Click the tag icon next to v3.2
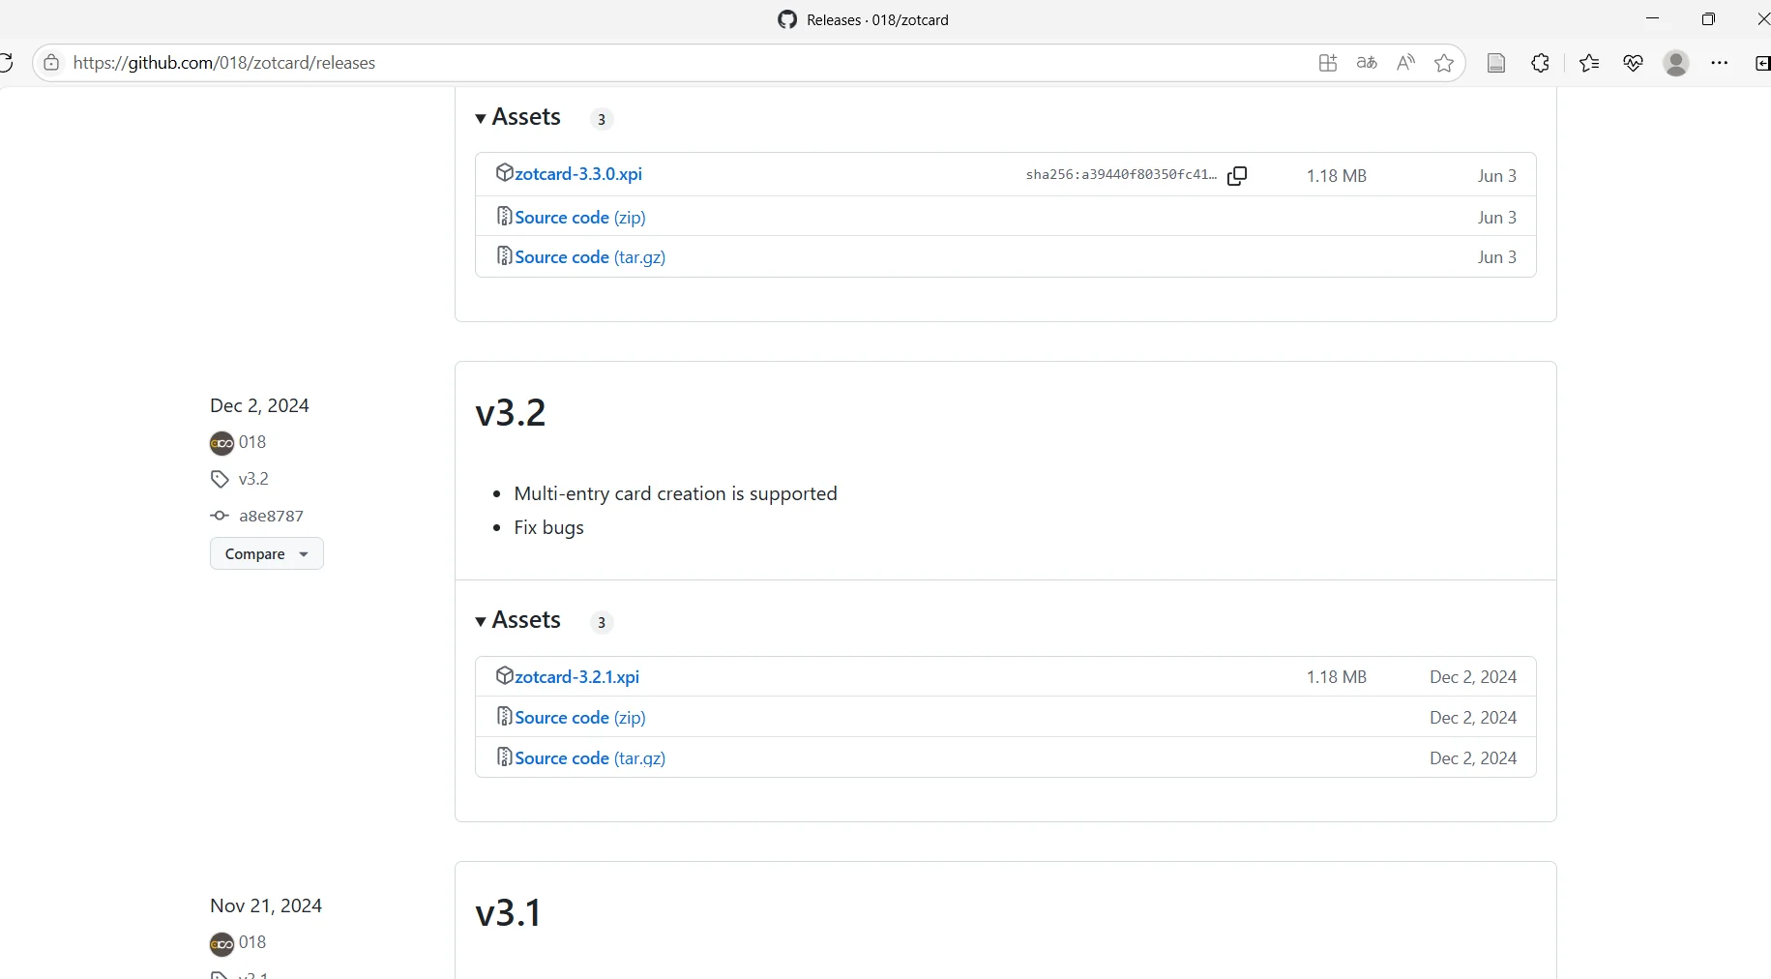 [220, 479]
